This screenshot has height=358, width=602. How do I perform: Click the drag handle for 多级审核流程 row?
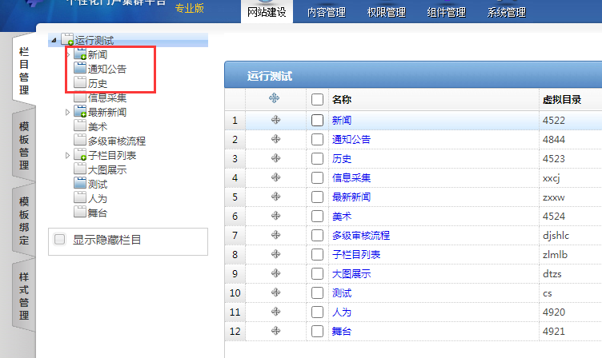click(x=275, y=235)
